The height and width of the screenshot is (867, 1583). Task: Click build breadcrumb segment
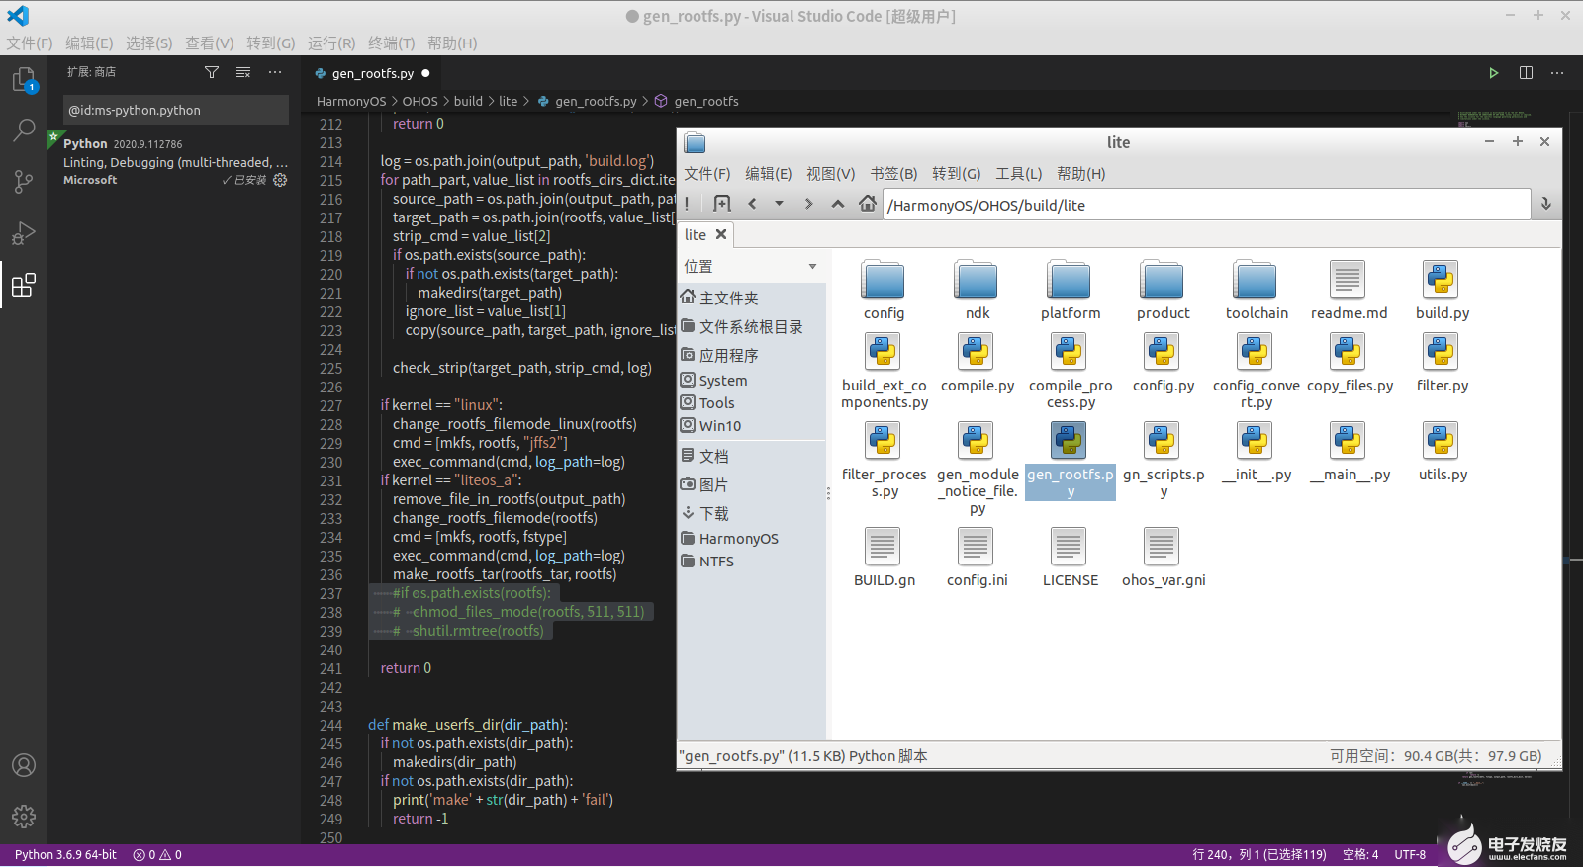[x=468, y=101]
